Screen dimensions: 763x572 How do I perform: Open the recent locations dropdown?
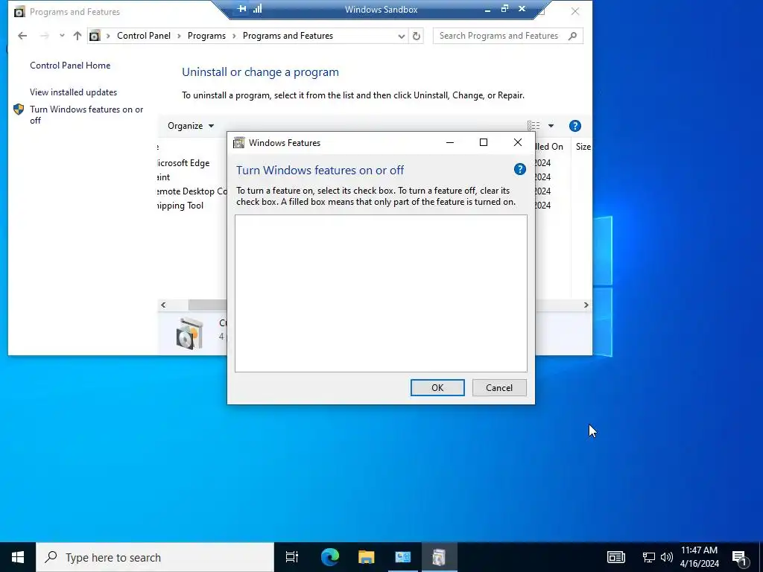click(x=62, y=36)
